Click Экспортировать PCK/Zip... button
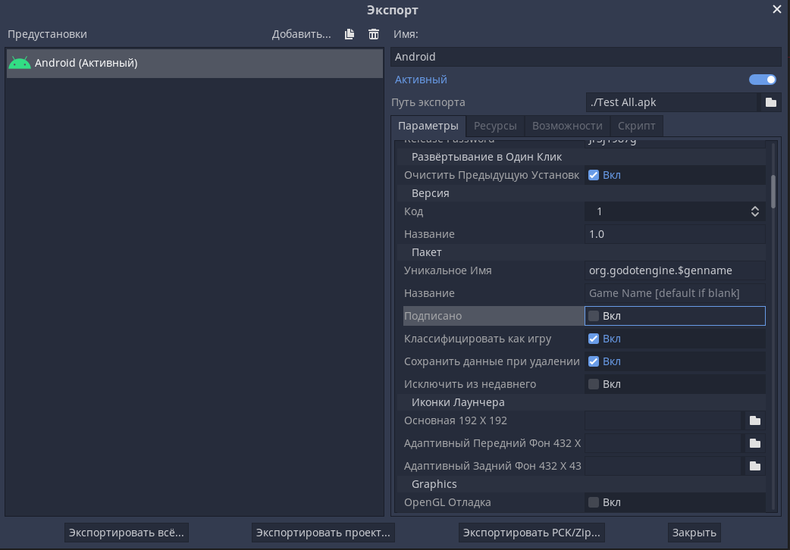The image size is (790, 550). click(531, 533)
